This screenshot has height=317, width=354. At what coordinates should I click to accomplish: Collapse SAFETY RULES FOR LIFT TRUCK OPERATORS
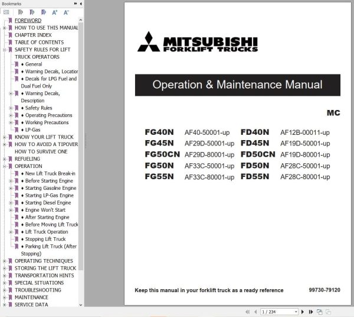click(4, 50)
